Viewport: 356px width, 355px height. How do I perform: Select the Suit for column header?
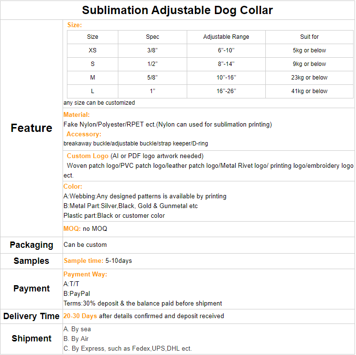click(x=309, y=37)
